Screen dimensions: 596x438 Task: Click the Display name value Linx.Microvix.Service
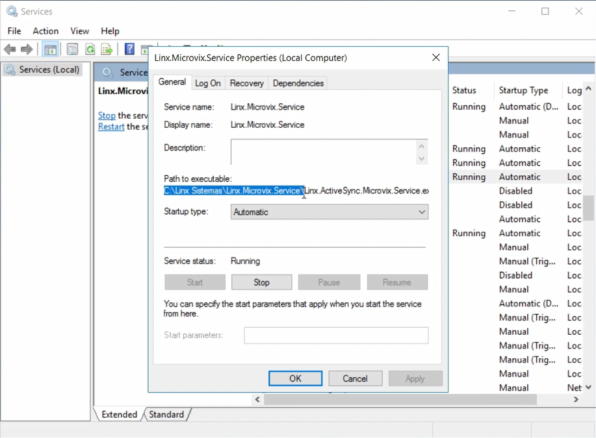[268, 125]
